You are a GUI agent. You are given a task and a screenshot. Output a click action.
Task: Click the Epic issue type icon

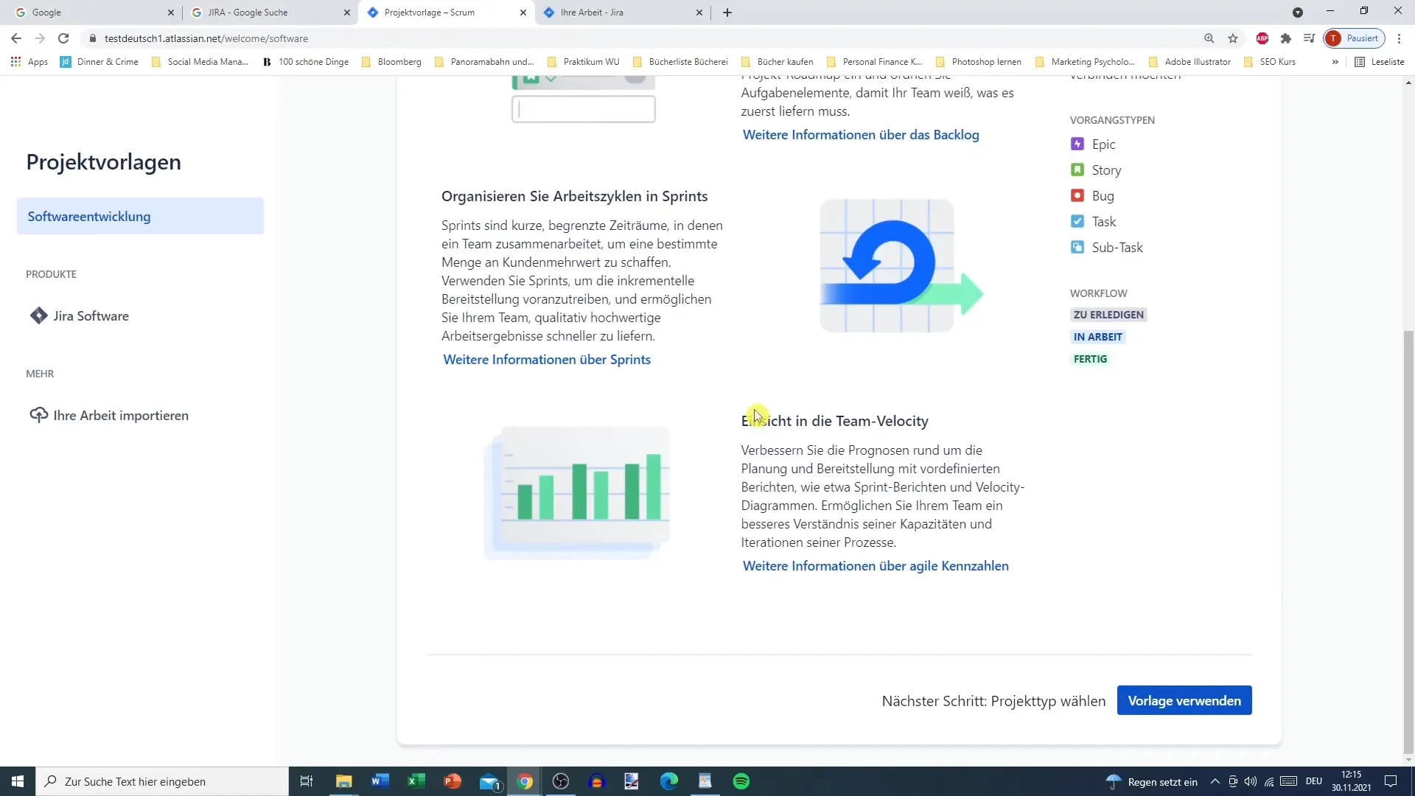pyautogui.click(x=1077, y=144)
